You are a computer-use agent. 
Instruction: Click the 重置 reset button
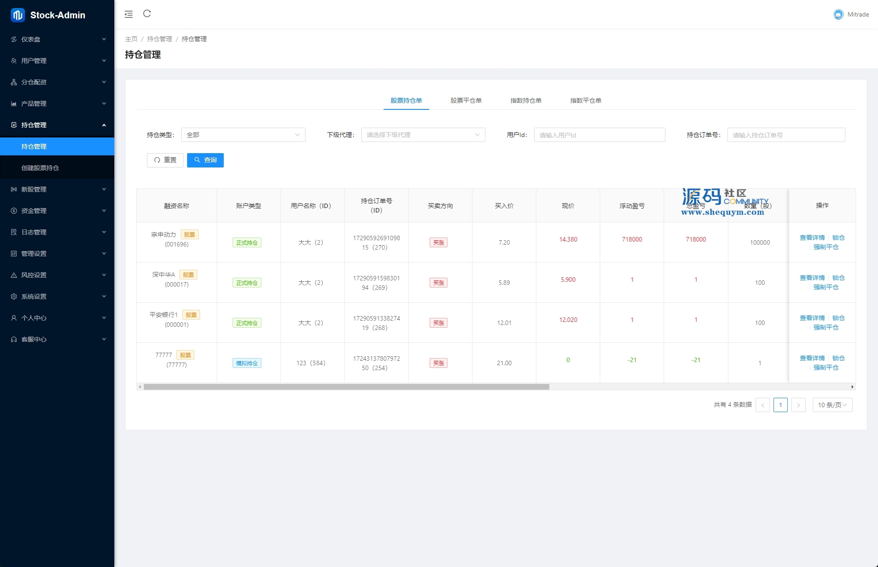click(165, 160)
